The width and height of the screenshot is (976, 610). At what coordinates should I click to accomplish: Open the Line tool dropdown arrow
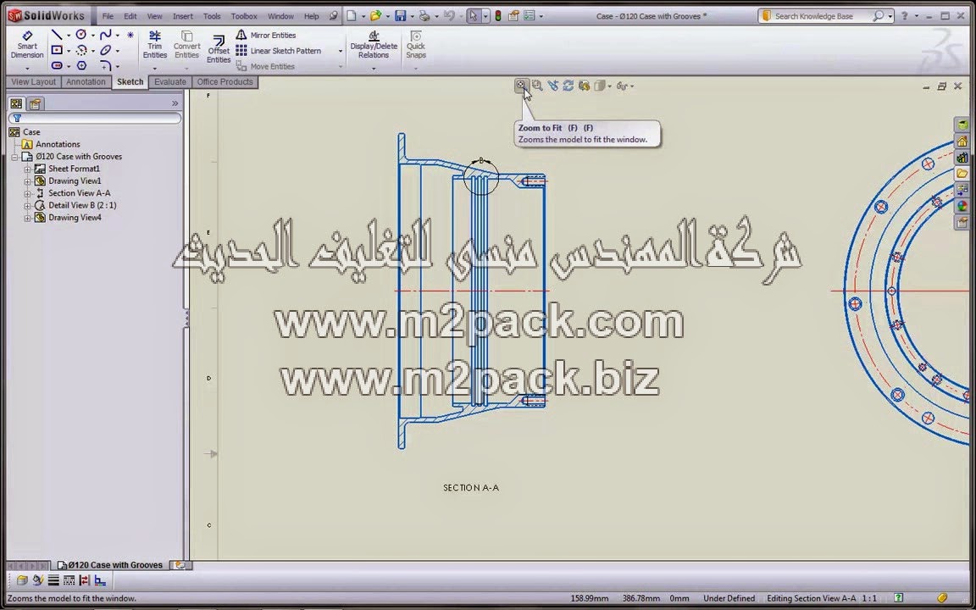(69, 36)
